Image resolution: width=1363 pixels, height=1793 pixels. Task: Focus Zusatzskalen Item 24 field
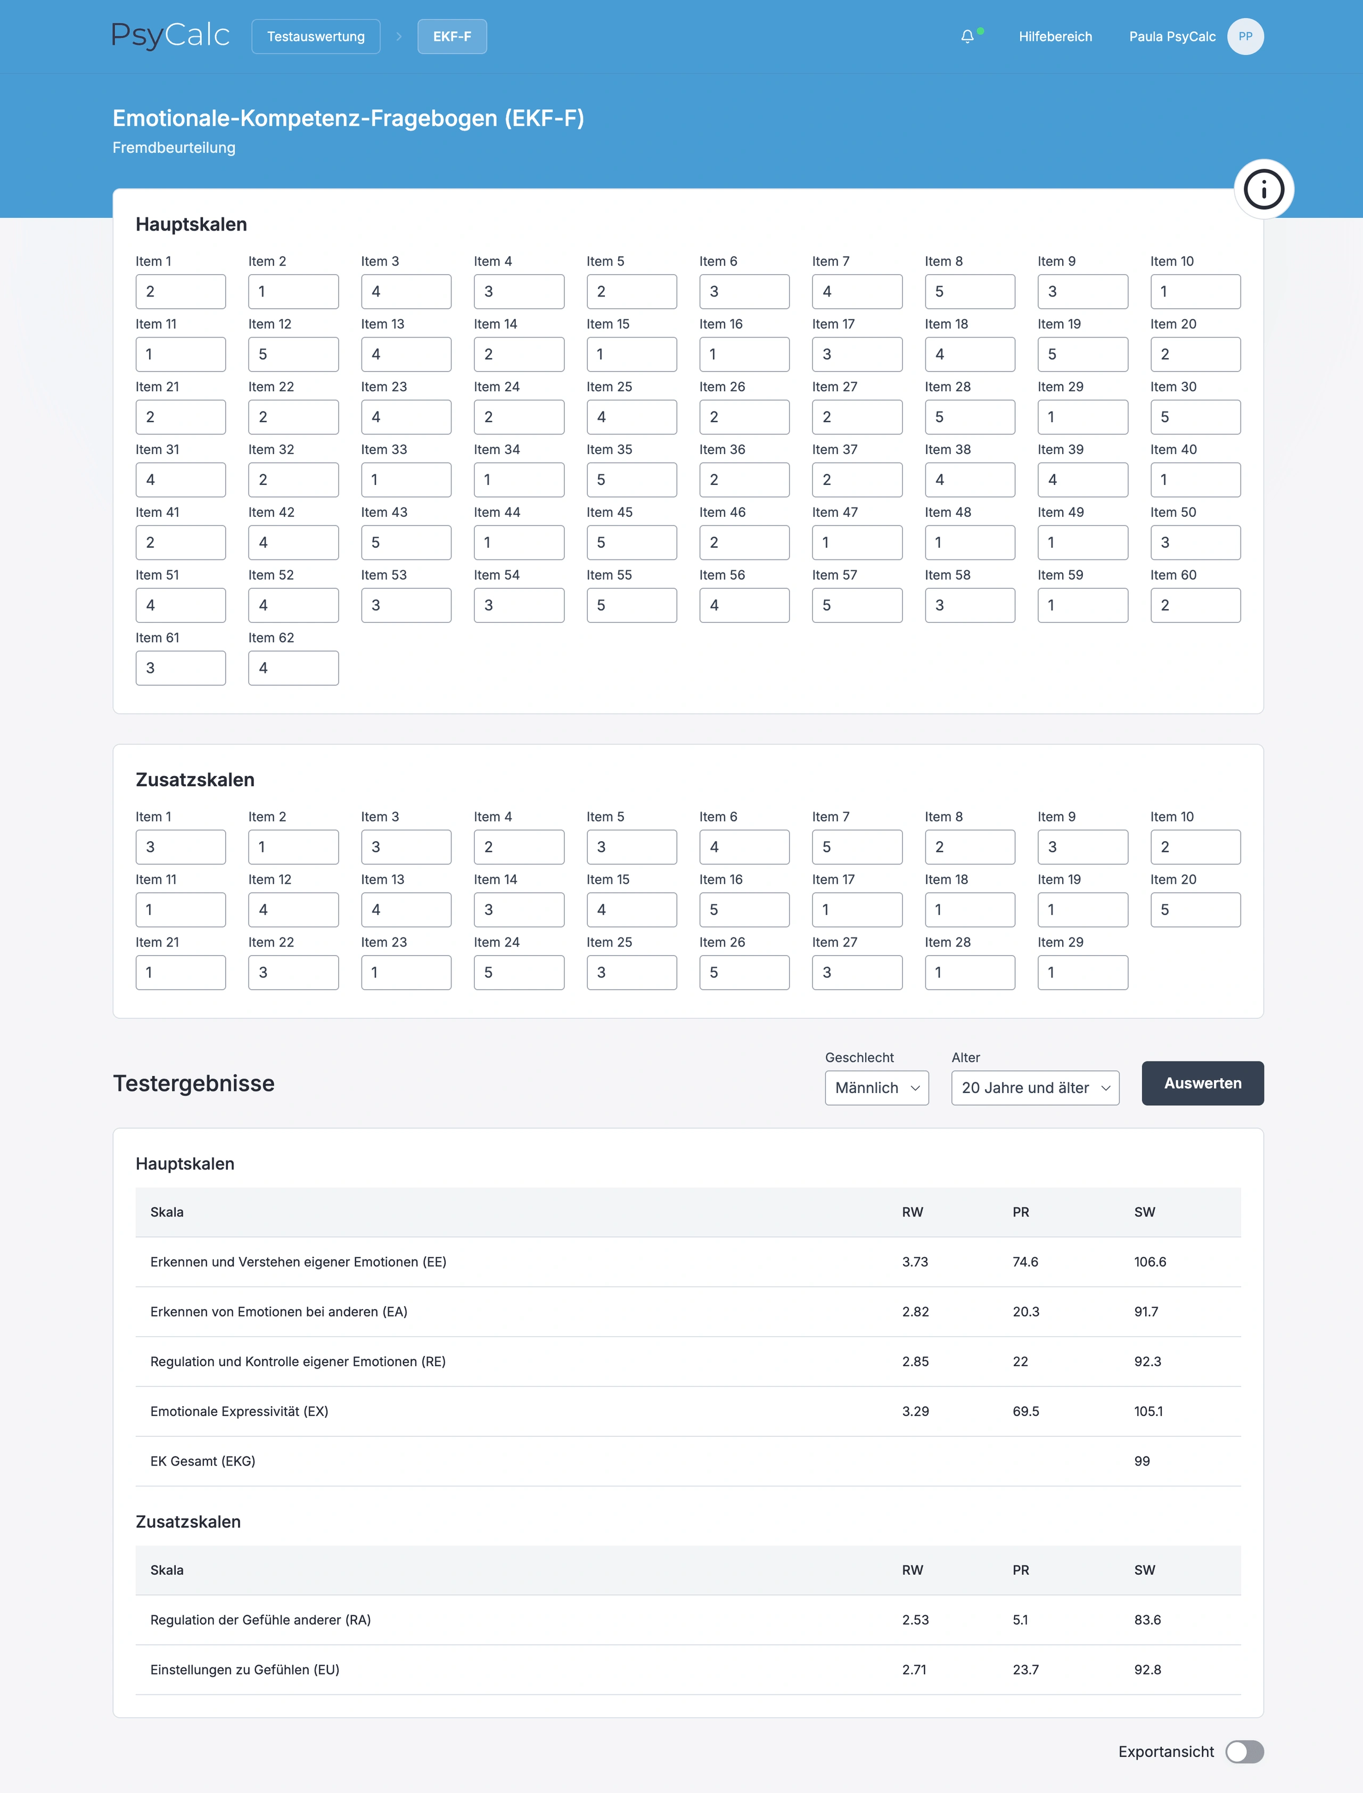pos(519,972)
